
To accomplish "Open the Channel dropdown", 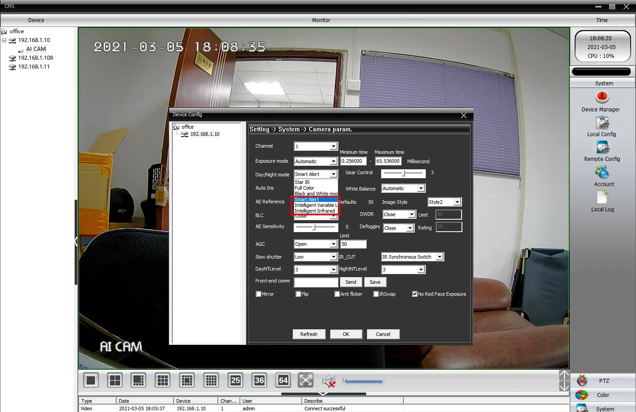I will pyautogui.click(x=316, y=146).
